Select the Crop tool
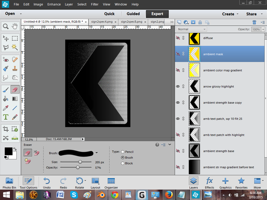The width and height of the screenshot is (267, 200). point(5,128)
